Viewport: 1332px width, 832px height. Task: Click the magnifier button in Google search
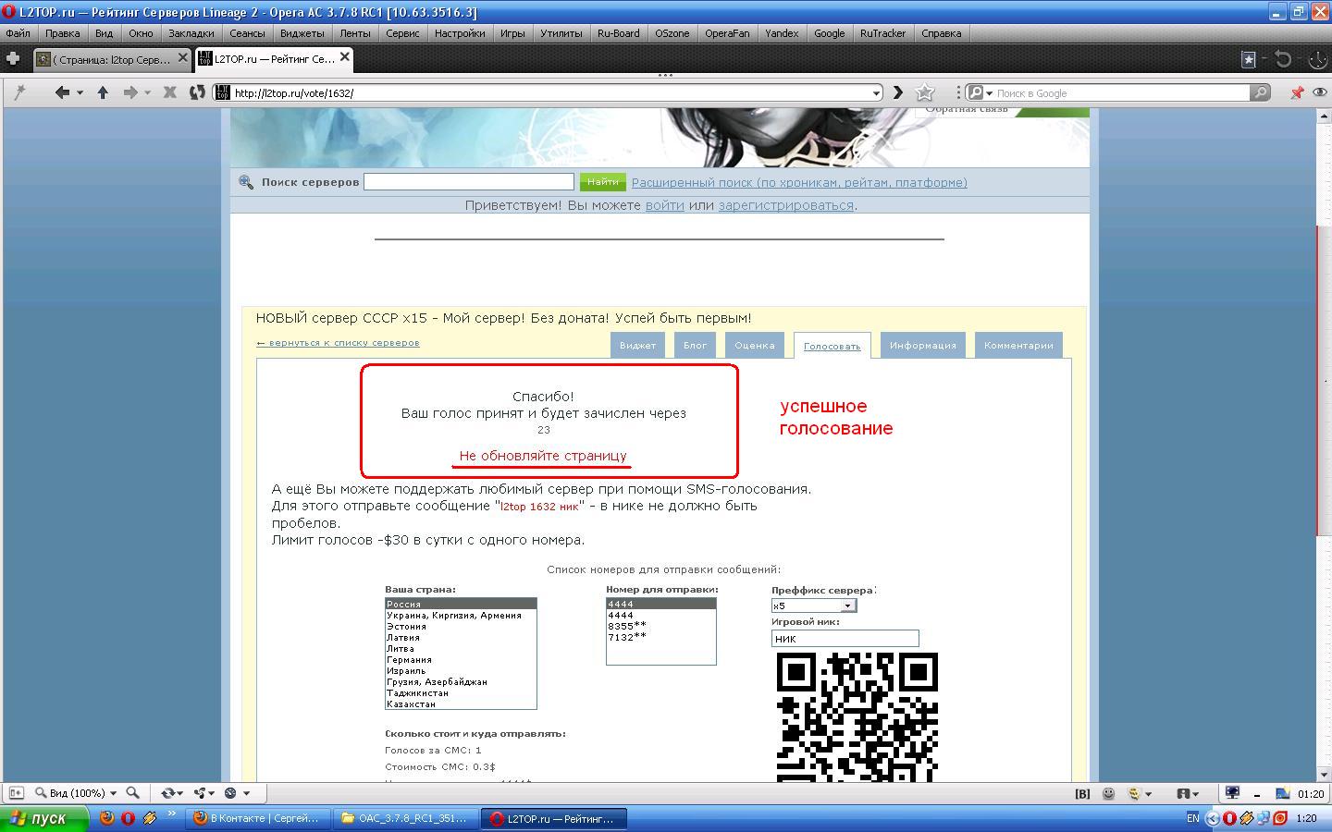tap(1260, 92)
